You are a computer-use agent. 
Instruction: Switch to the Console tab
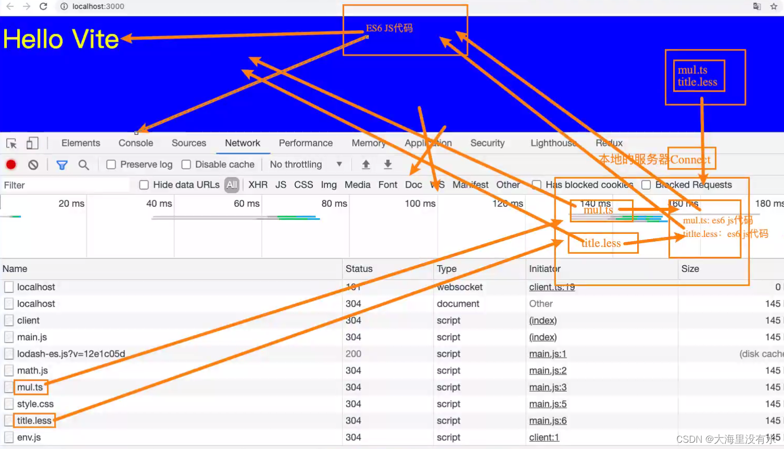(136, 143)
